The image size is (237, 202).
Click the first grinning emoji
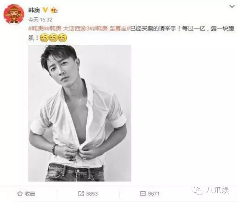coord(44,38)
